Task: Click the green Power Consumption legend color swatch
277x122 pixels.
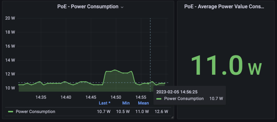Action: click(x=11, y=112)
